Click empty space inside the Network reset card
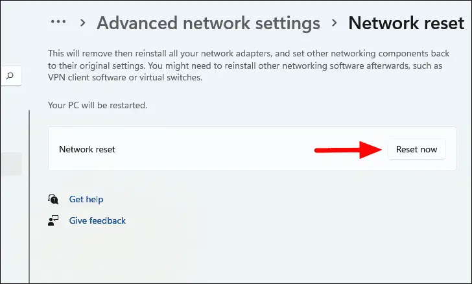Viewport: 472px width, 284px height. pyautogui.click(x=214, y=149)
